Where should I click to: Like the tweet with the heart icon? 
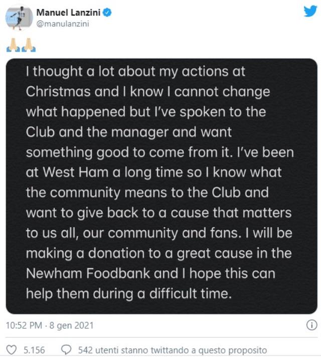[x=11, y=350]
